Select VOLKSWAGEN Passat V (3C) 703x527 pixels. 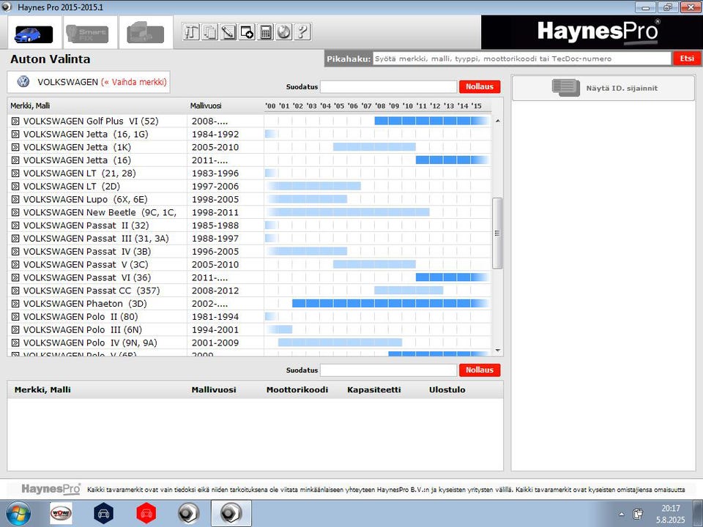tap(86, 264)
